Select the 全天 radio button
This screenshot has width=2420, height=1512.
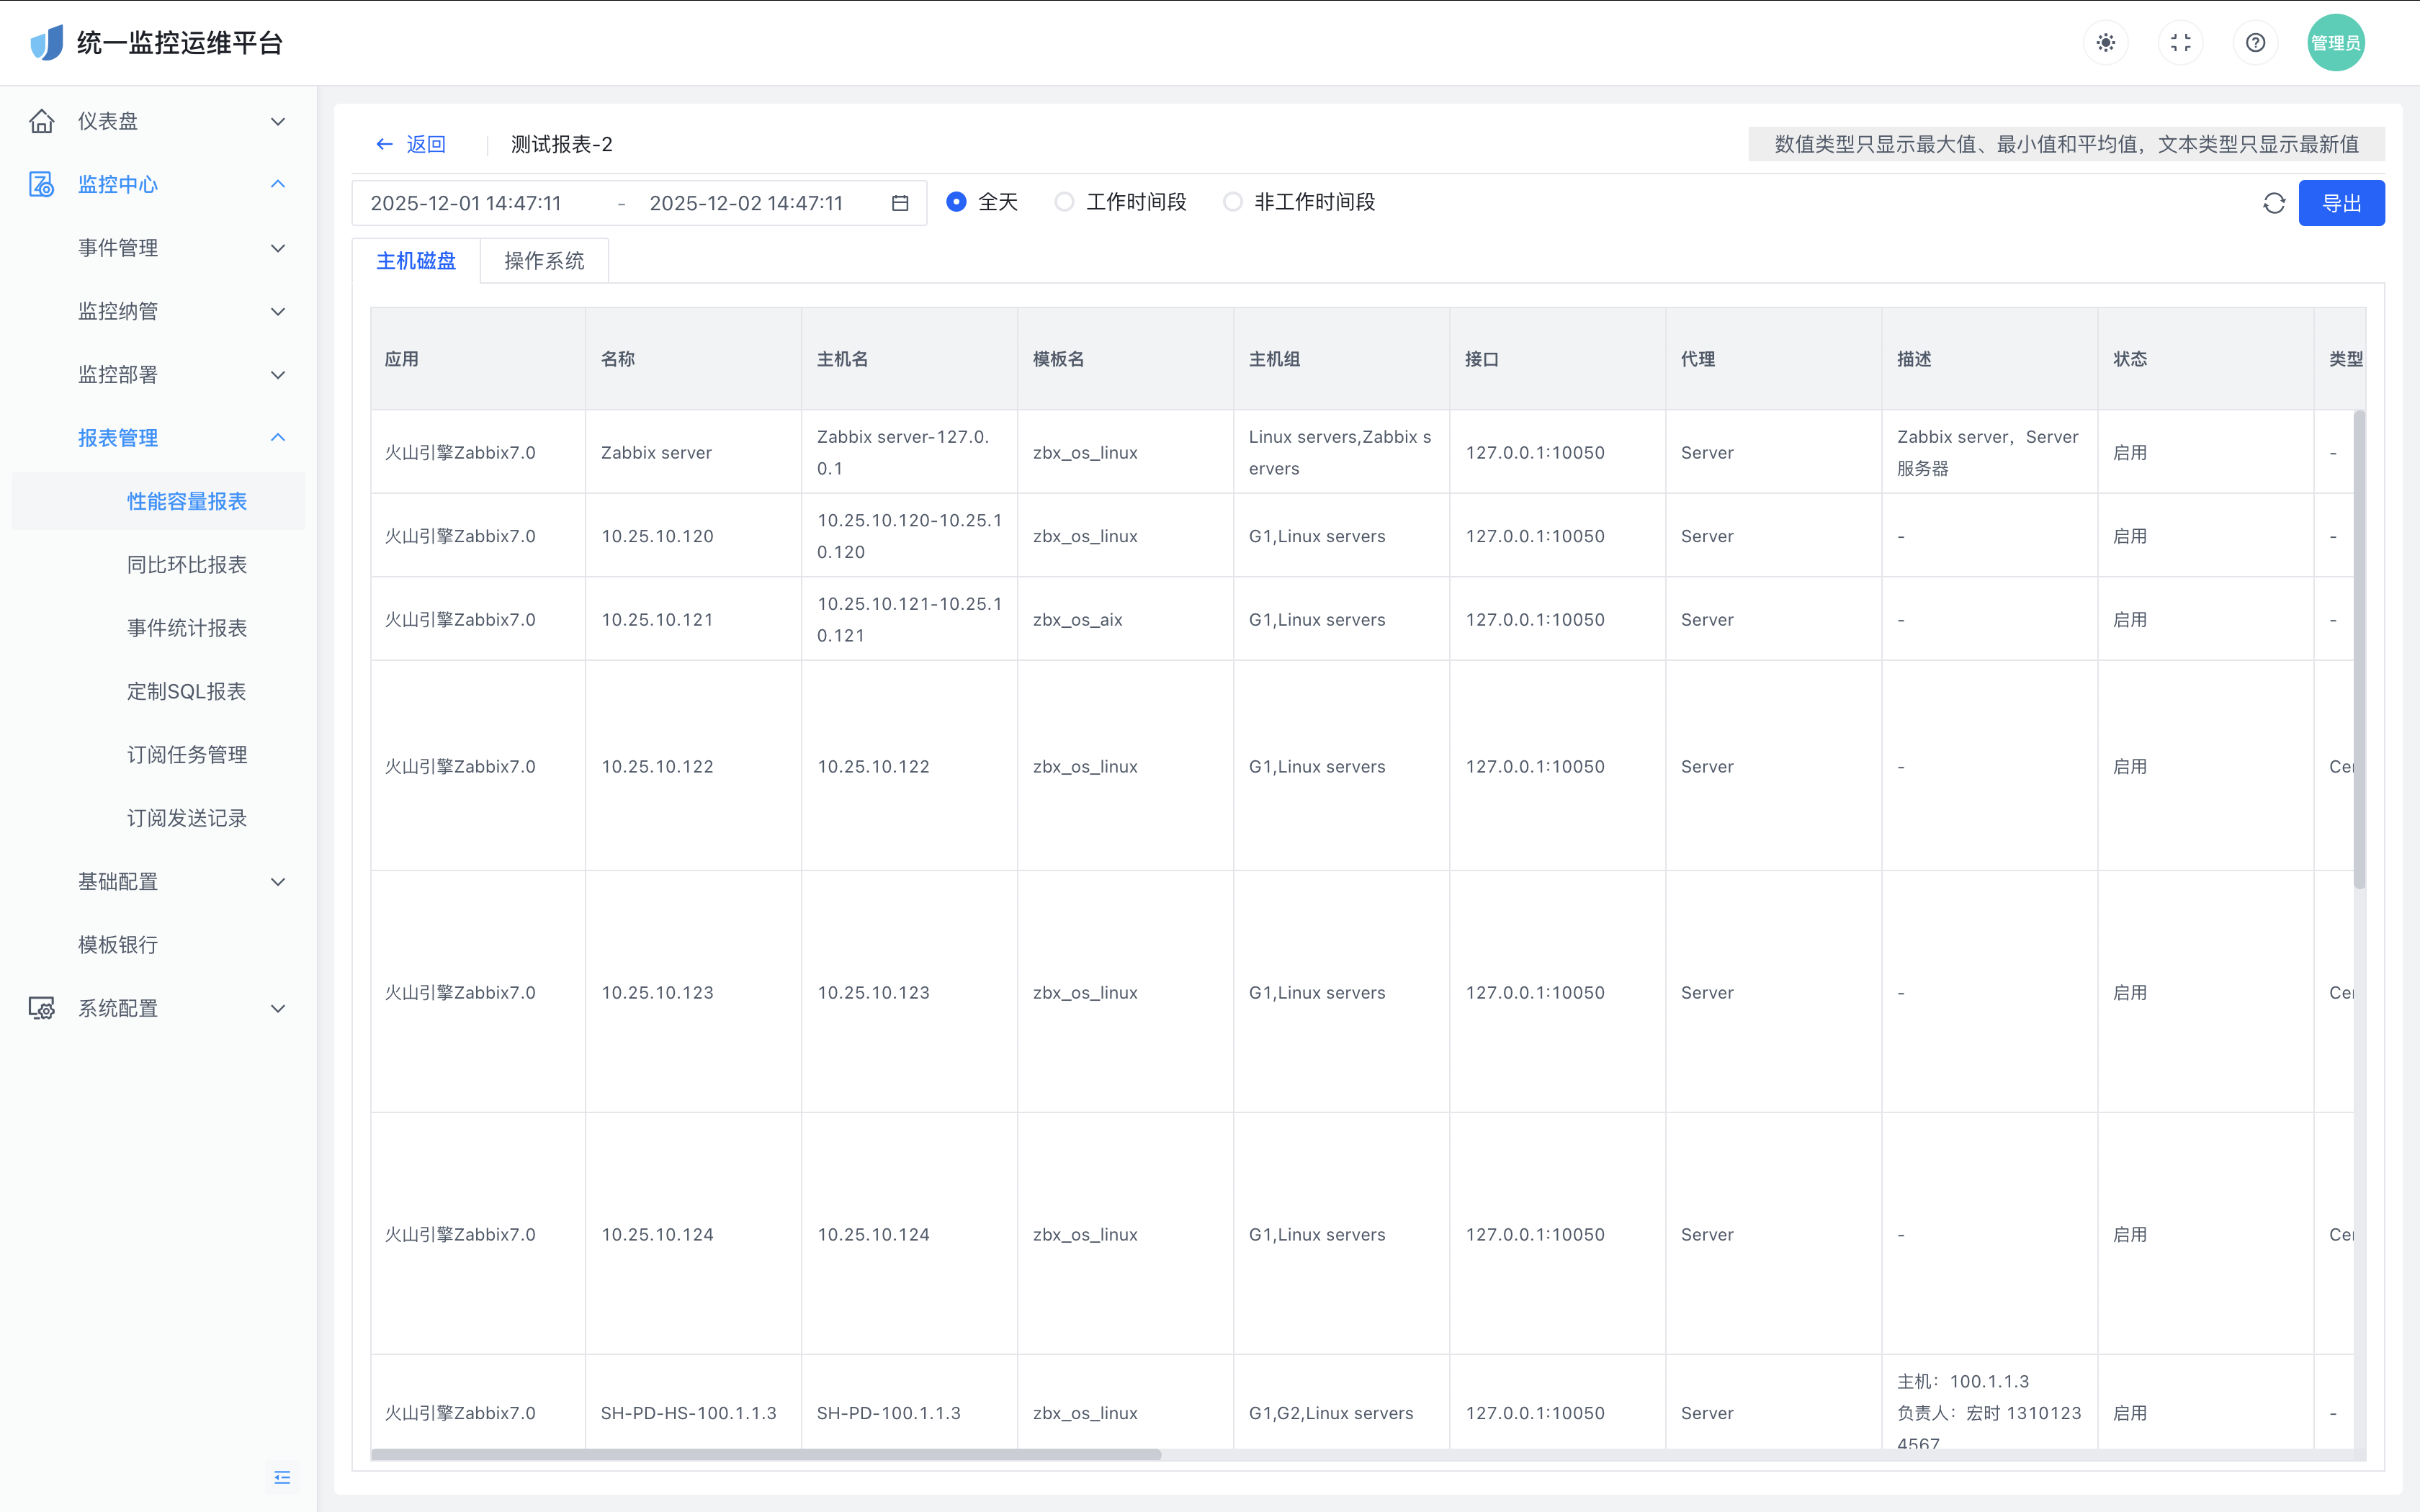(956, 202)
